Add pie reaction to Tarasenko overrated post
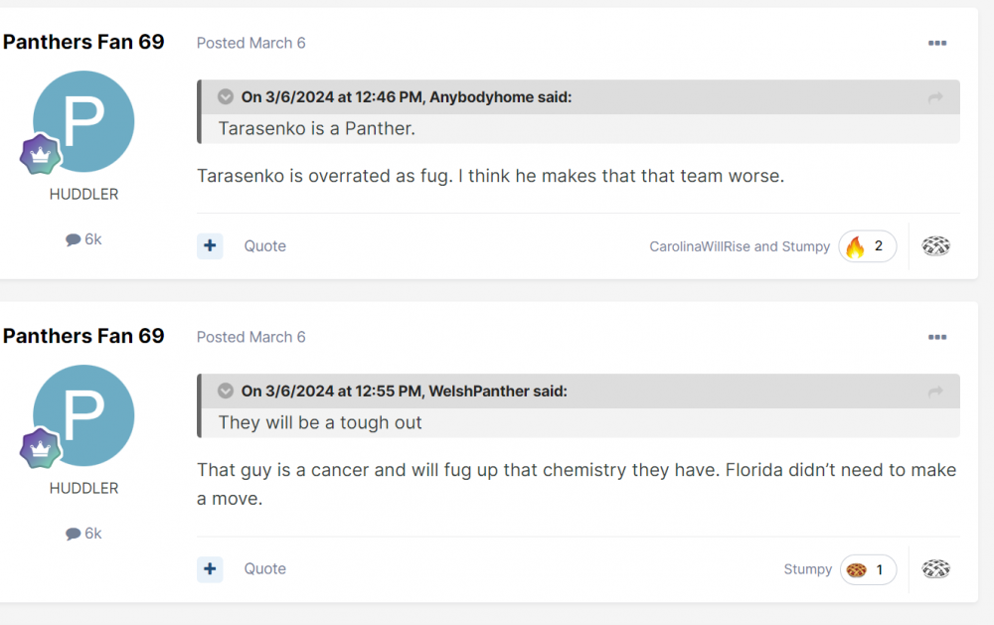The width and height of the screenshot is (994, 625). 935,246
